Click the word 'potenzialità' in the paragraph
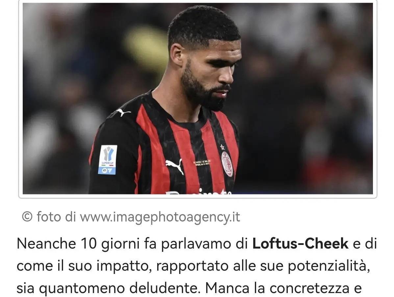394x297 pixels. click(x=329, y=266)
